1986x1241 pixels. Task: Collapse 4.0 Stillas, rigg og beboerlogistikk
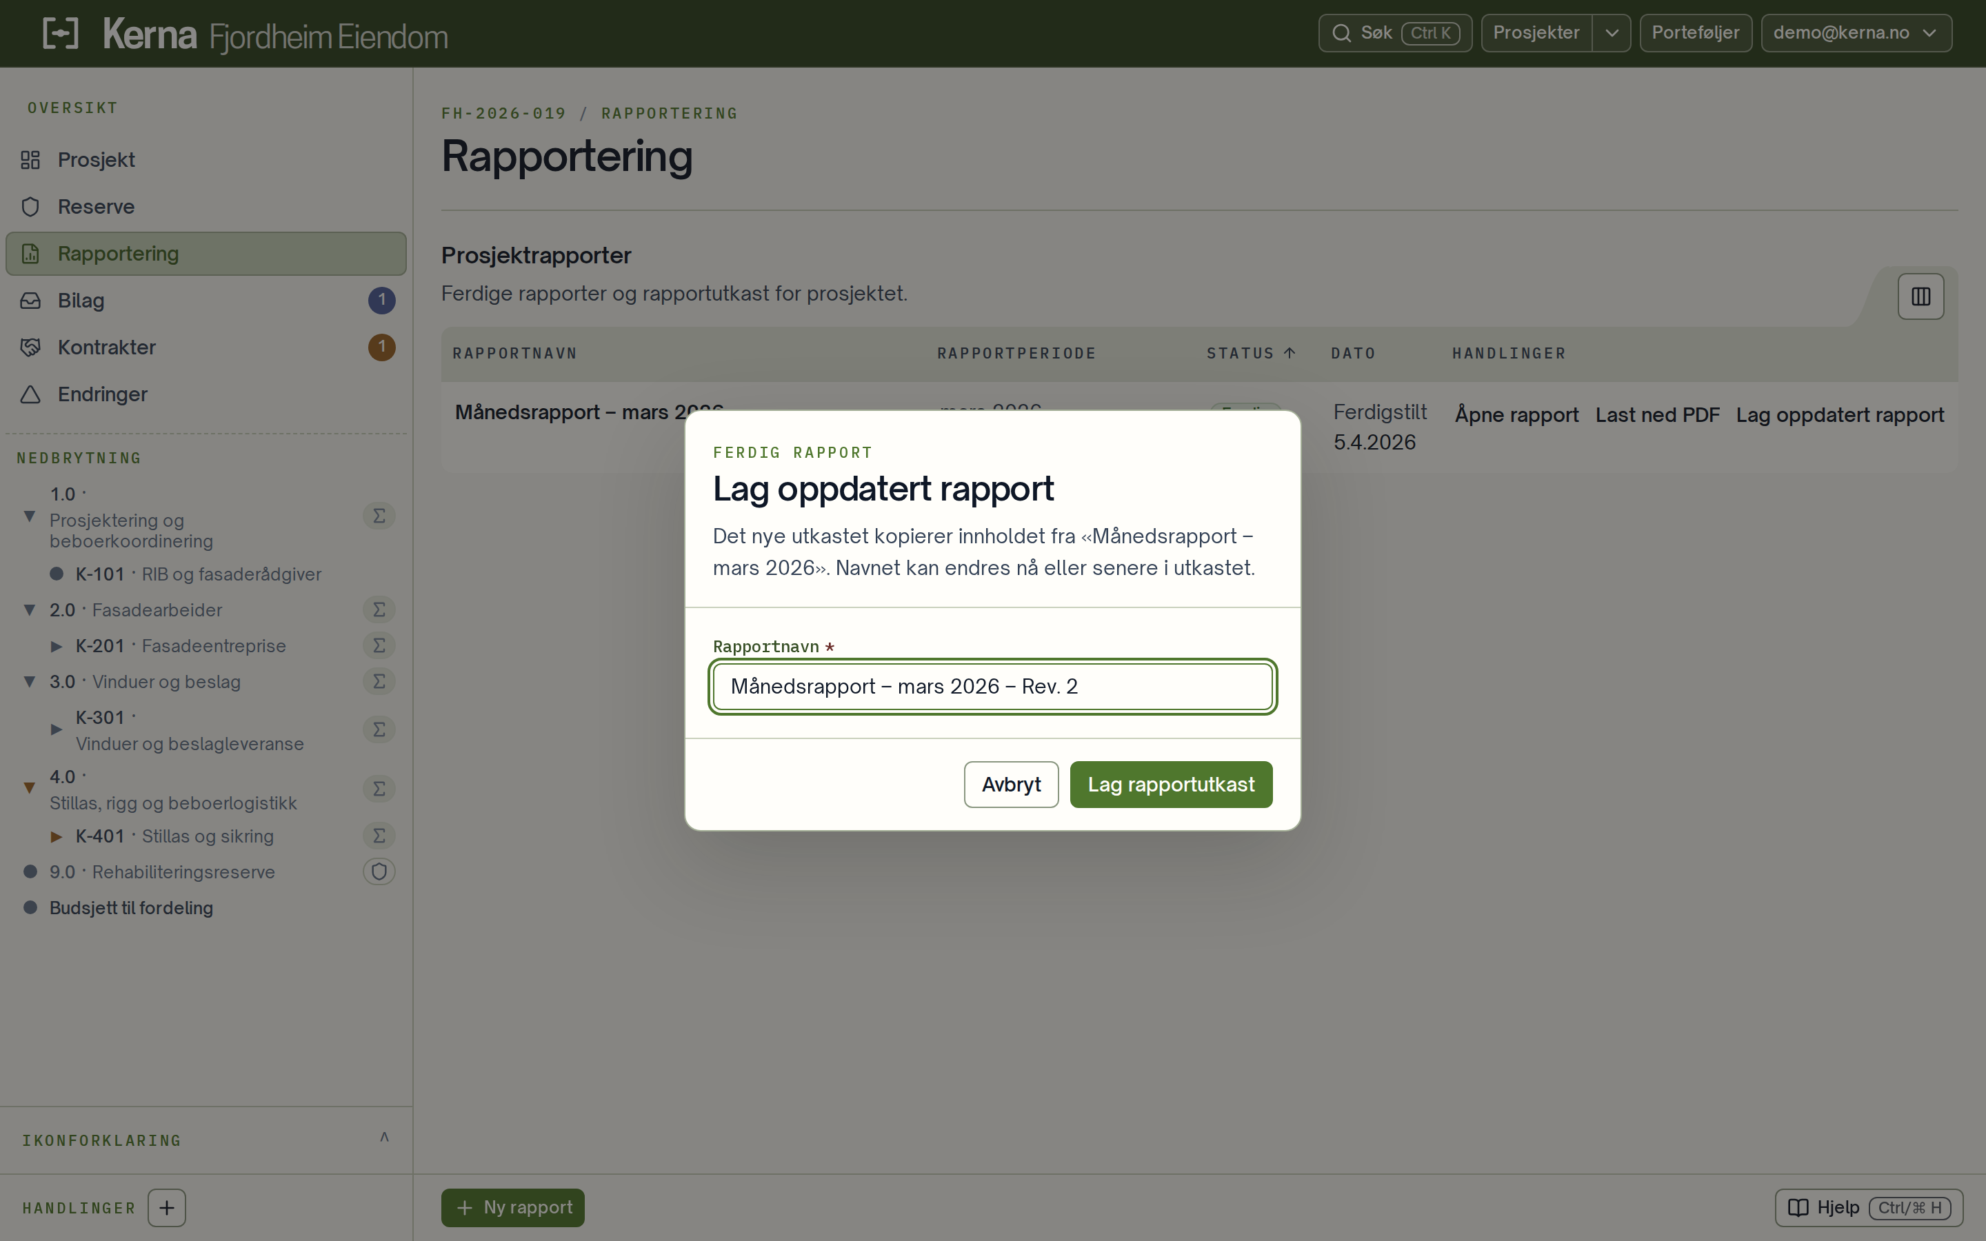click(30, 788)
